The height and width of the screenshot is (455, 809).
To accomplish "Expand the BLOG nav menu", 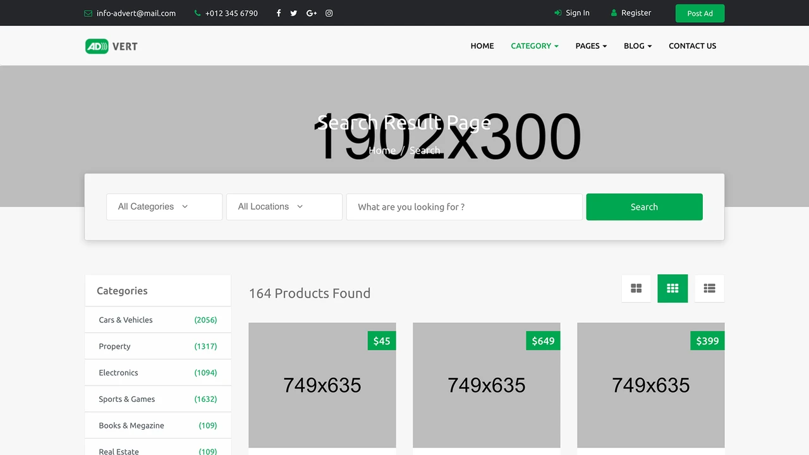I will click(638, 45).
